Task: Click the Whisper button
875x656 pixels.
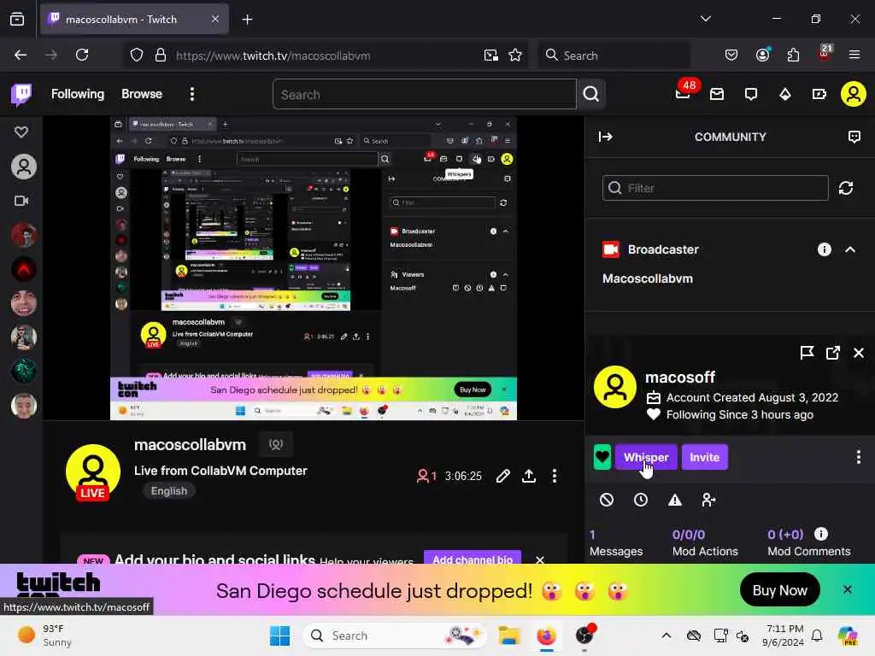Action: 646,458
